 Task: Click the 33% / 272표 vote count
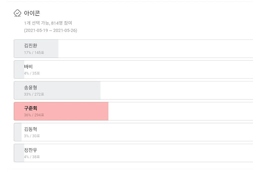34,94
